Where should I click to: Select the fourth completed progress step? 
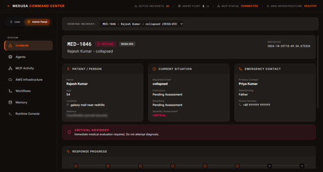coord(173,166)
